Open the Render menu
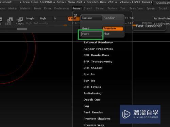This screenshot has height=127, width=170. pyautogui.click(x=77, y=8)
